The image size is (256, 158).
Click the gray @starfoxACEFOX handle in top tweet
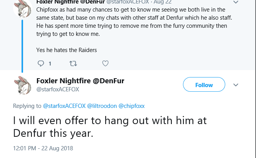click(128, 2)
